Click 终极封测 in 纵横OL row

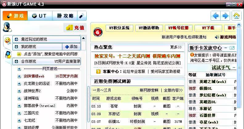coord(137,122)
